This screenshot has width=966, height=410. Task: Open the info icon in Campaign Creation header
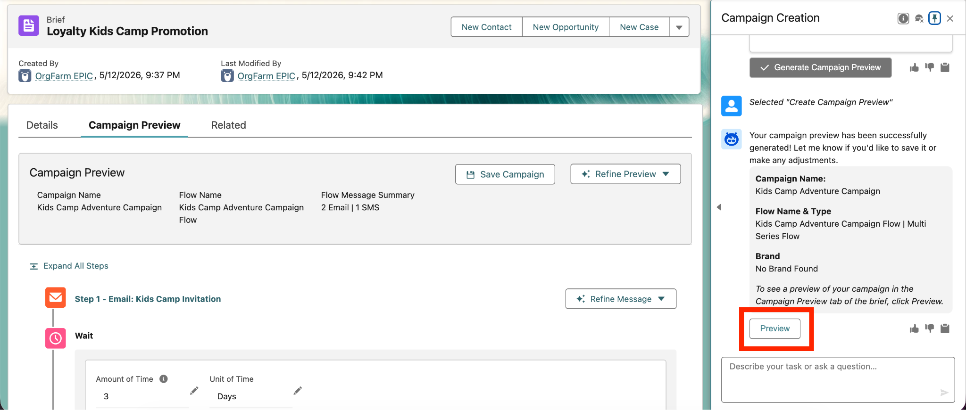(903, 18)
